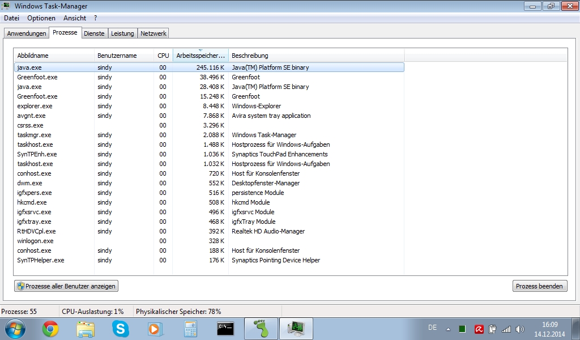
Task: Select Task-Manager taskbar button
Action: pos(296,329)
